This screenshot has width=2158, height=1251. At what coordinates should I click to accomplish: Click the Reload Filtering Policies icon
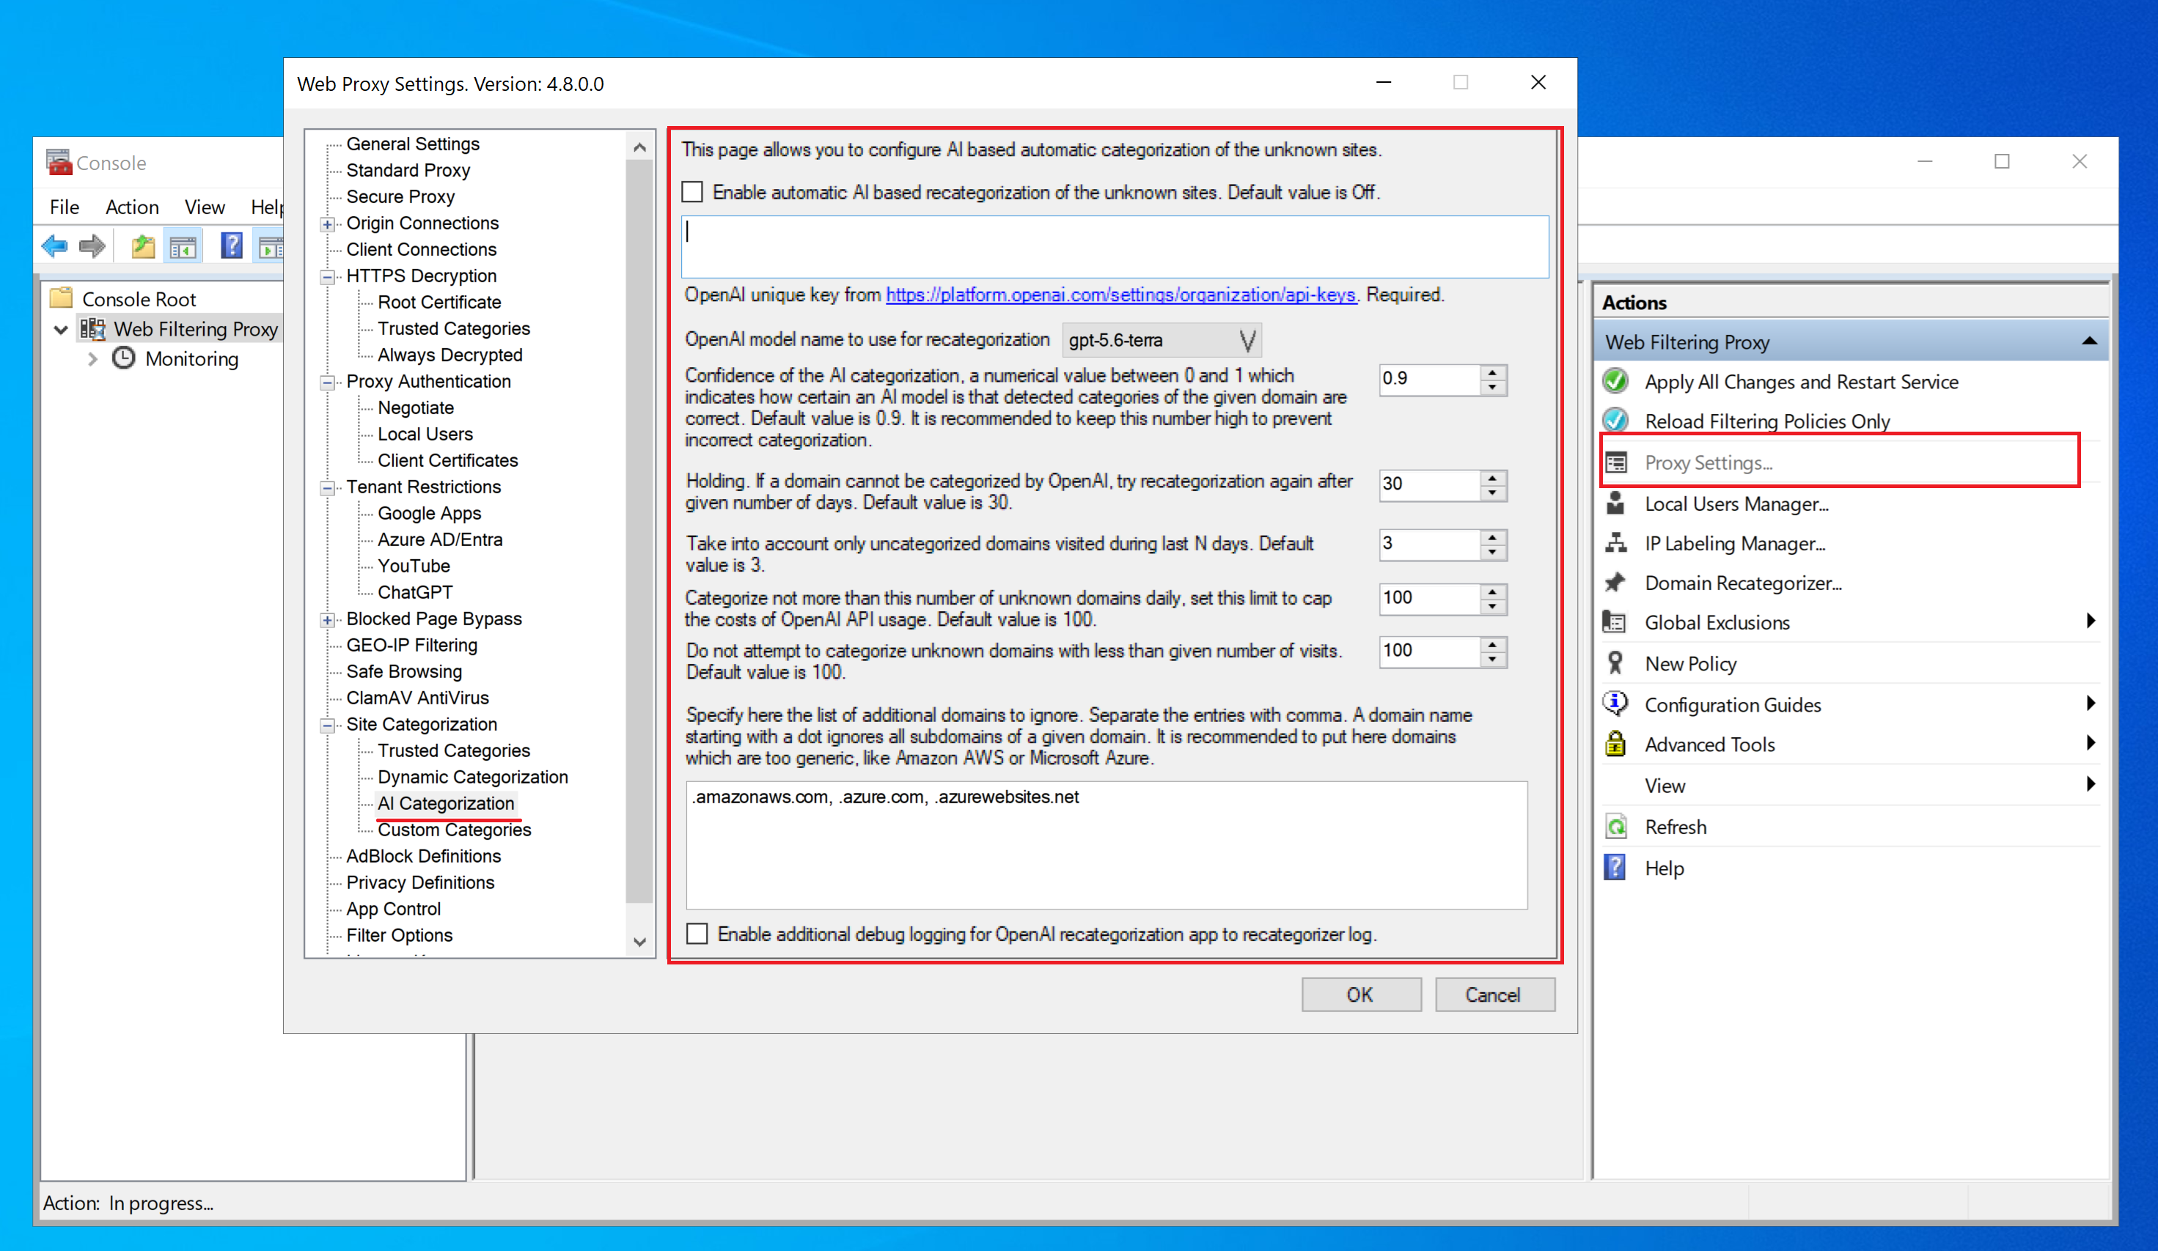[x=1615, y=420]
